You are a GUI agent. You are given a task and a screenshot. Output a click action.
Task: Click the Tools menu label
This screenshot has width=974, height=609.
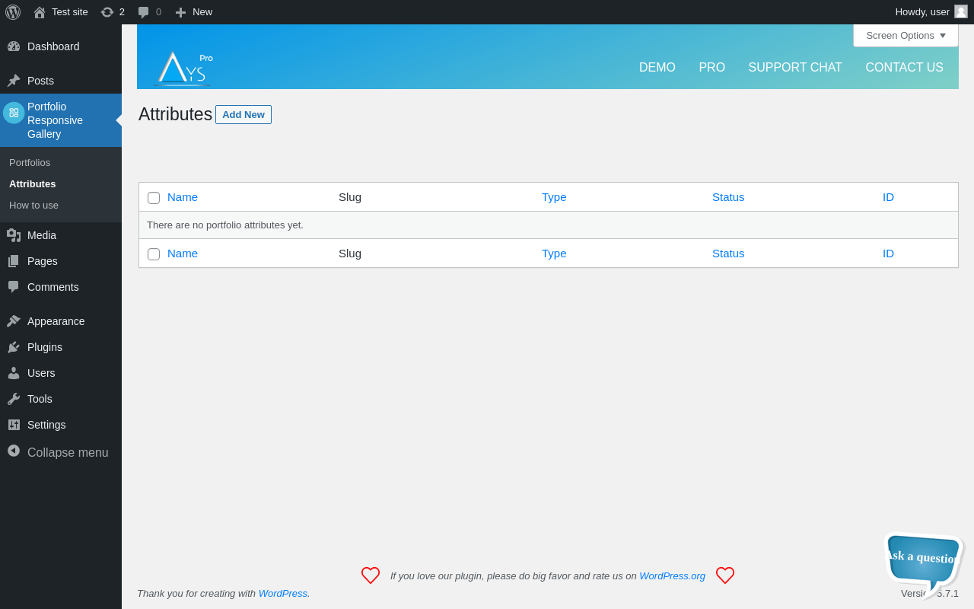point(40,399)
